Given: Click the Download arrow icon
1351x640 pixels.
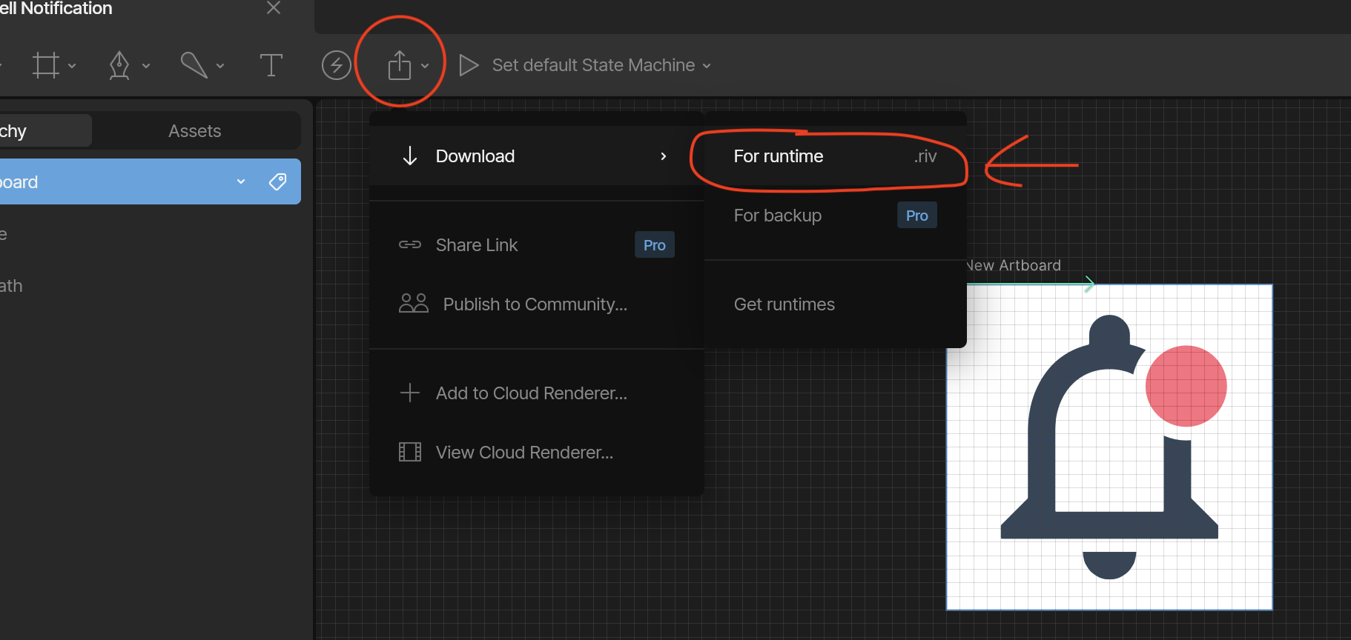Looking at the screenshot, I should pos(410,156).
